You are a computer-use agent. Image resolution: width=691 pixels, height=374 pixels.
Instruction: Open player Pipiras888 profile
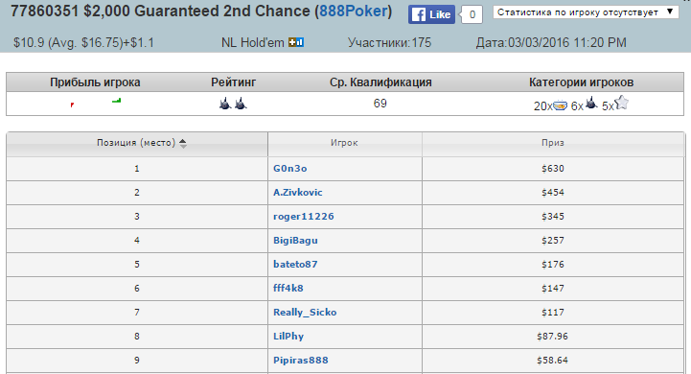[301, 361]
